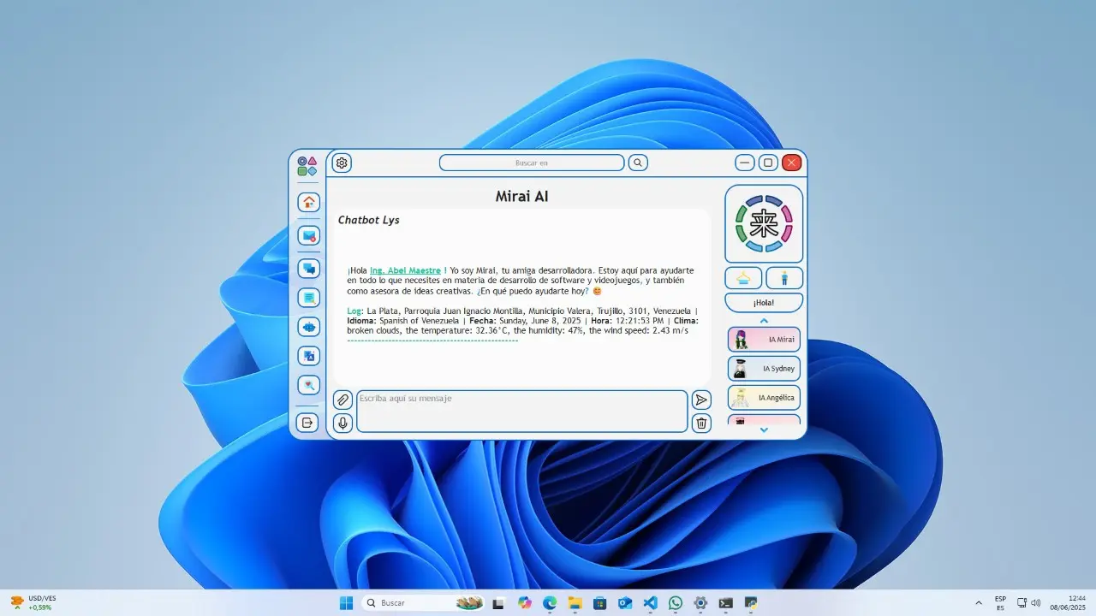
Task: Open settings gear in app header
Action: (x=342, y=163)
